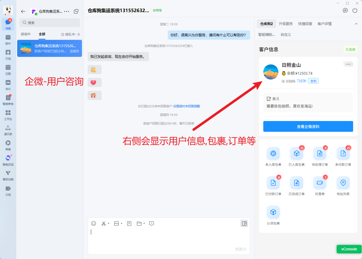The height and width of the screenshot is (259, 362).
Task: Click the pop-out window icon in list header
Action: click(x=76, y=11)
